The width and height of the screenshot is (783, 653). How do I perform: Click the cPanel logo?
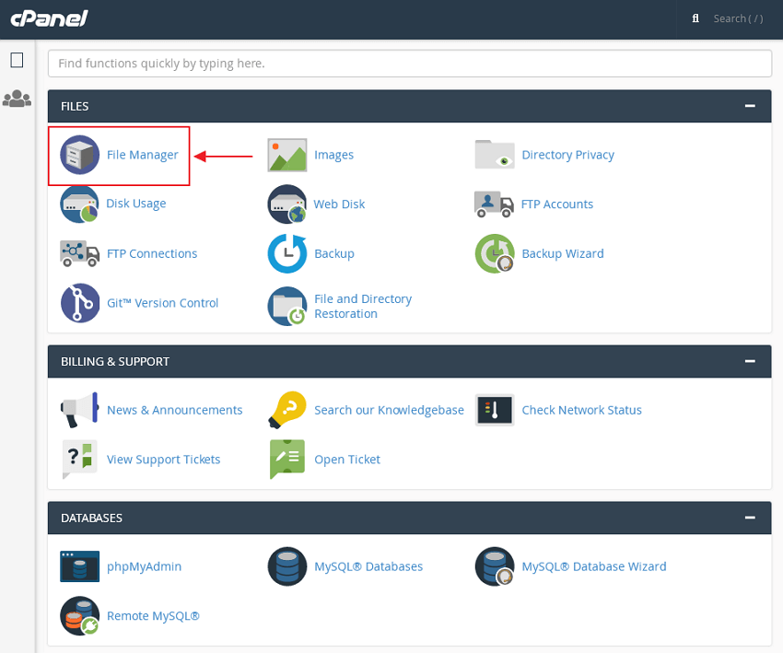49,18
